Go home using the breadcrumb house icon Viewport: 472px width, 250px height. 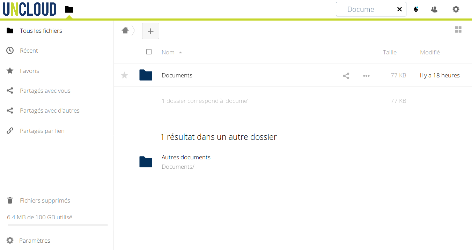click(125, 30)
